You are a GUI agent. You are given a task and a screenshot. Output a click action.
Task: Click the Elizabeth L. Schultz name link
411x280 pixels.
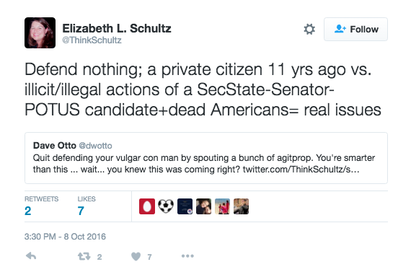coord(117,28)
